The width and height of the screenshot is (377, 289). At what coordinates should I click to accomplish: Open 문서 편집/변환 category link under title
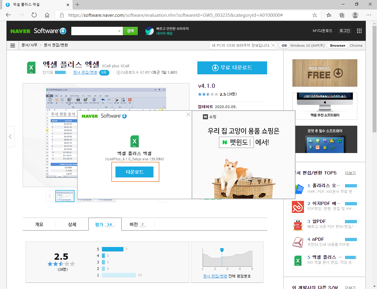point(85,72)
